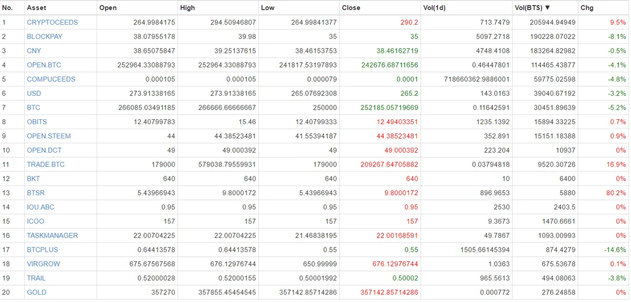Viewport: 631px width, 302px height.
Task: Open the COMPUCEEDS asset link
Action: [51, 79]
